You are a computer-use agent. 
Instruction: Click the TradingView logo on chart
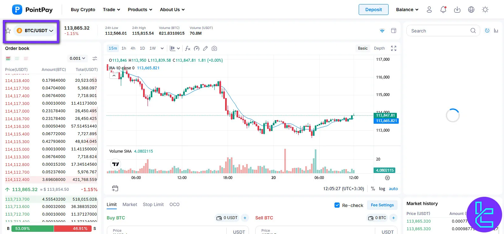tap(116, 164)
